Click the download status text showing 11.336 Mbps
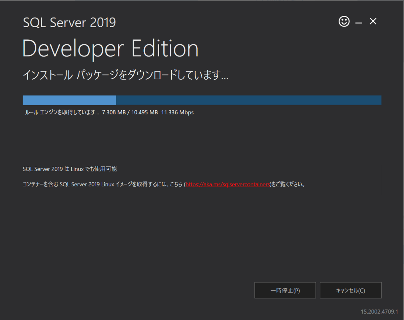This screenshot has height=320, width=404. [109, 112]
